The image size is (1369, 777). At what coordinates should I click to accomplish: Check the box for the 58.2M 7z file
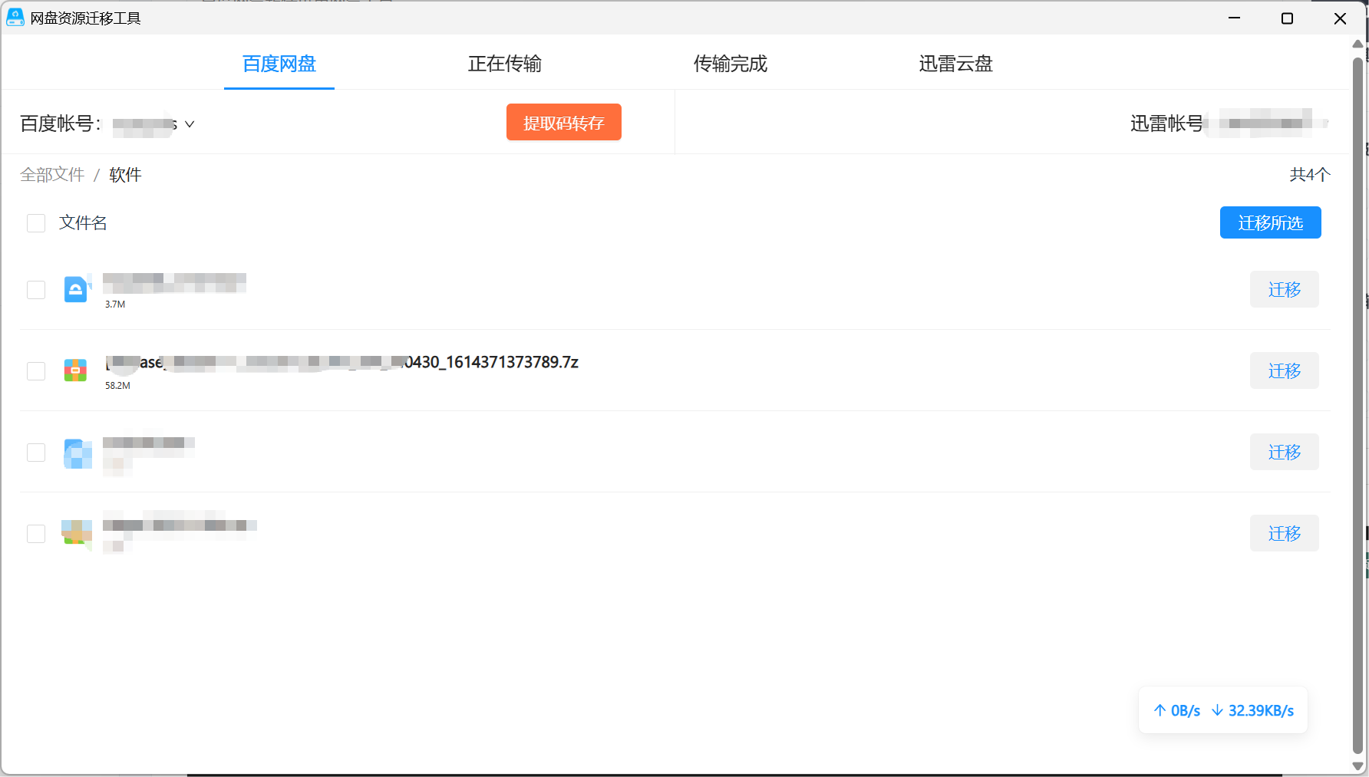point(36,371)
